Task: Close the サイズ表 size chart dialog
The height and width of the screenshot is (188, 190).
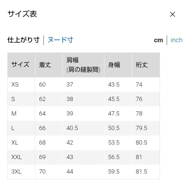Action: (172, 14)
